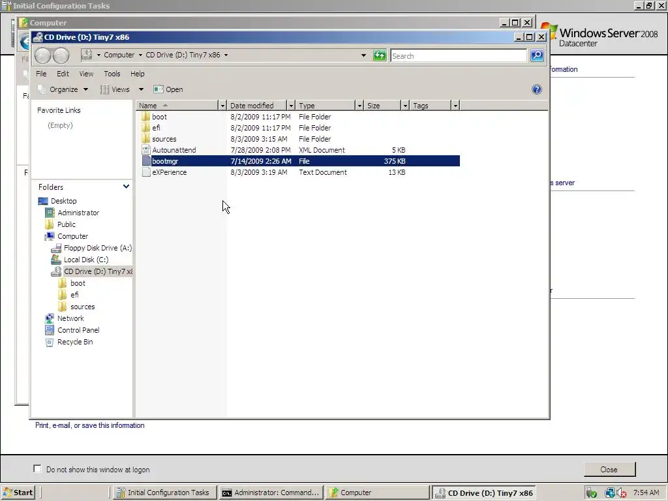Open the Edit menu
The height and width of the screenshot is (501, 668).
coord(63,74)
